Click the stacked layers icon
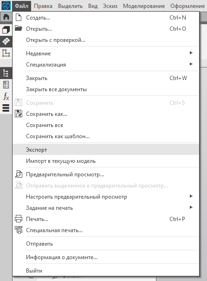The width and height of the screenshot is (207, 281). [6, 108]
